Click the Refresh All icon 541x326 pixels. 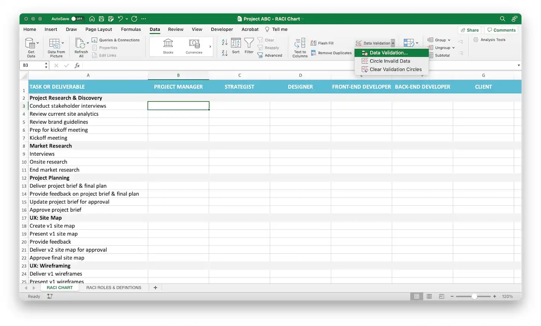click(x=80, y=43)
